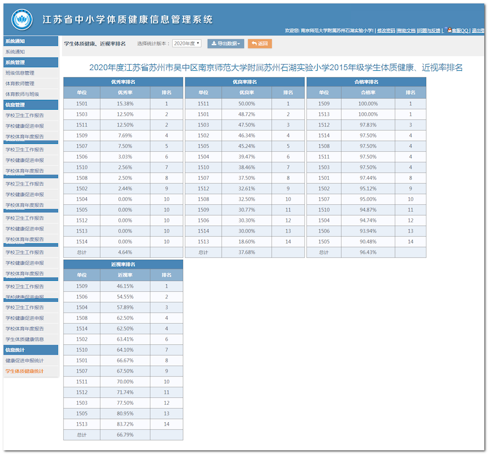488x454 pixels.
Task: Select the 66.79% total 近视率 cell
Action: point(125,434)
